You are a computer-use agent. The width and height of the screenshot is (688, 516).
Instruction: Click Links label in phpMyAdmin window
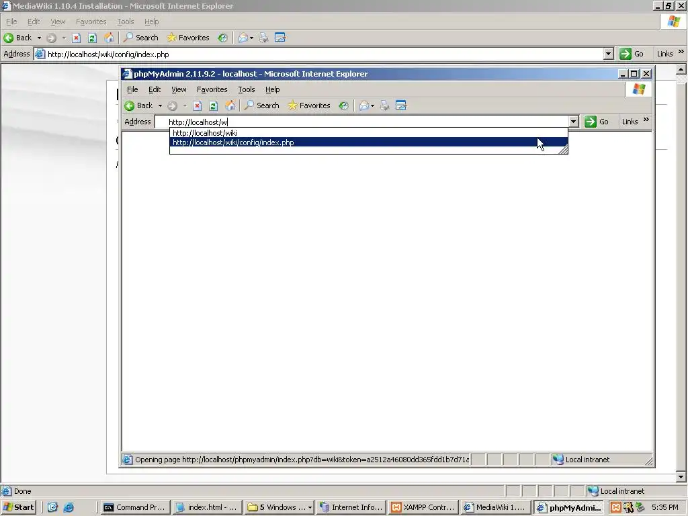(630, 122)
